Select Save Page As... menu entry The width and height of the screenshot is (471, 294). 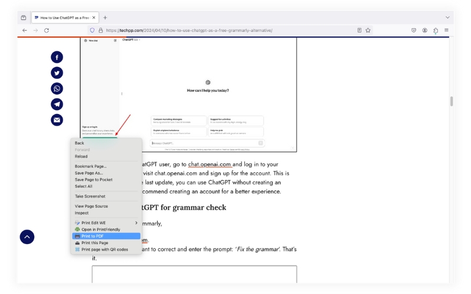(x=106, y=173)
